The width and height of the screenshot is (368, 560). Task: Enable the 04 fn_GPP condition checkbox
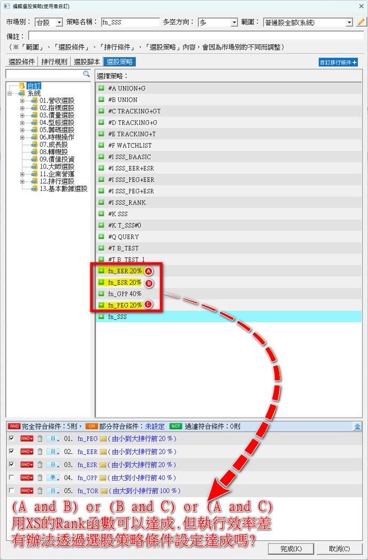[12, 478]
